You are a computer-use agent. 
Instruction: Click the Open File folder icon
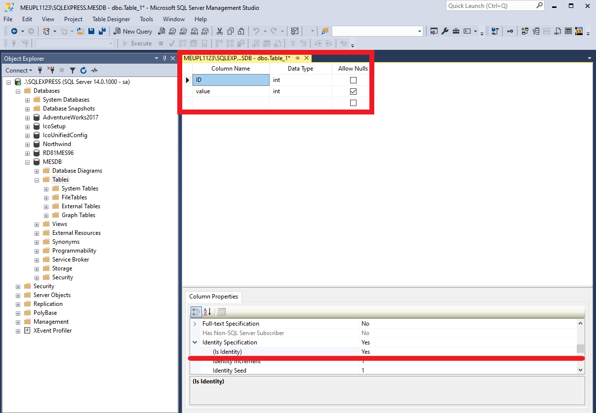[x=80, y=31]
